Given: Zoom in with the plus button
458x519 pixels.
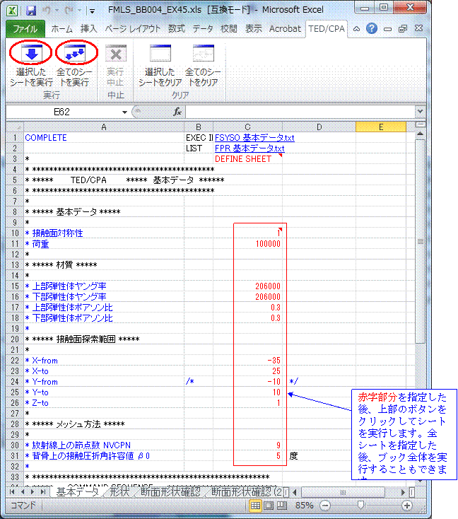Looking at the screenshot, I should click(406, 506).
